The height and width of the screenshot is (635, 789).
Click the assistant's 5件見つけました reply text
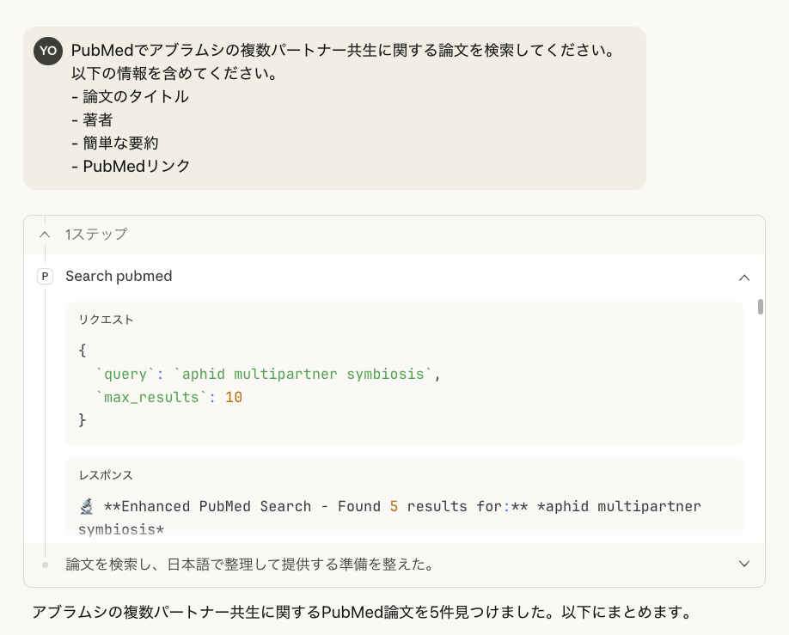pos(361,613)
